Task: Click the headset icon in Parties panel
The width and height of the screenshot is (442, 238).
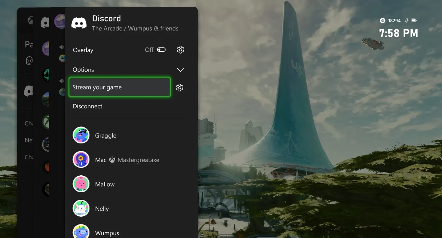Action: pyautogui.click(x=29, y=61)
